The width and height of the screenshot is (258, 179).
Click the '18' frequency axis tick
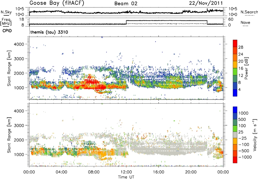pyautogui.click(x=22, y=19)
